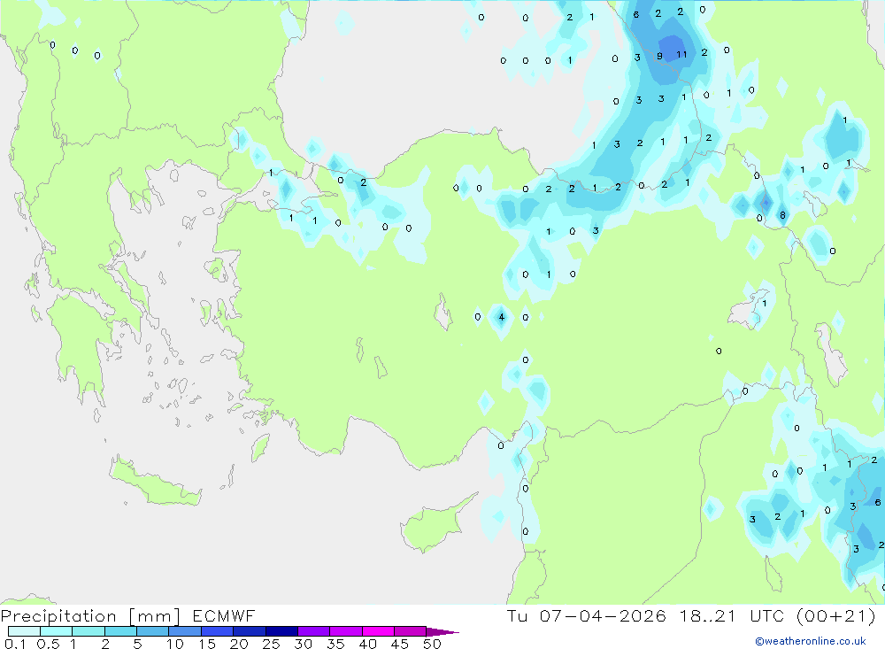
Task: Click legend scale label '0.1'
Action: pyautogui.click(x=15, y=644)
